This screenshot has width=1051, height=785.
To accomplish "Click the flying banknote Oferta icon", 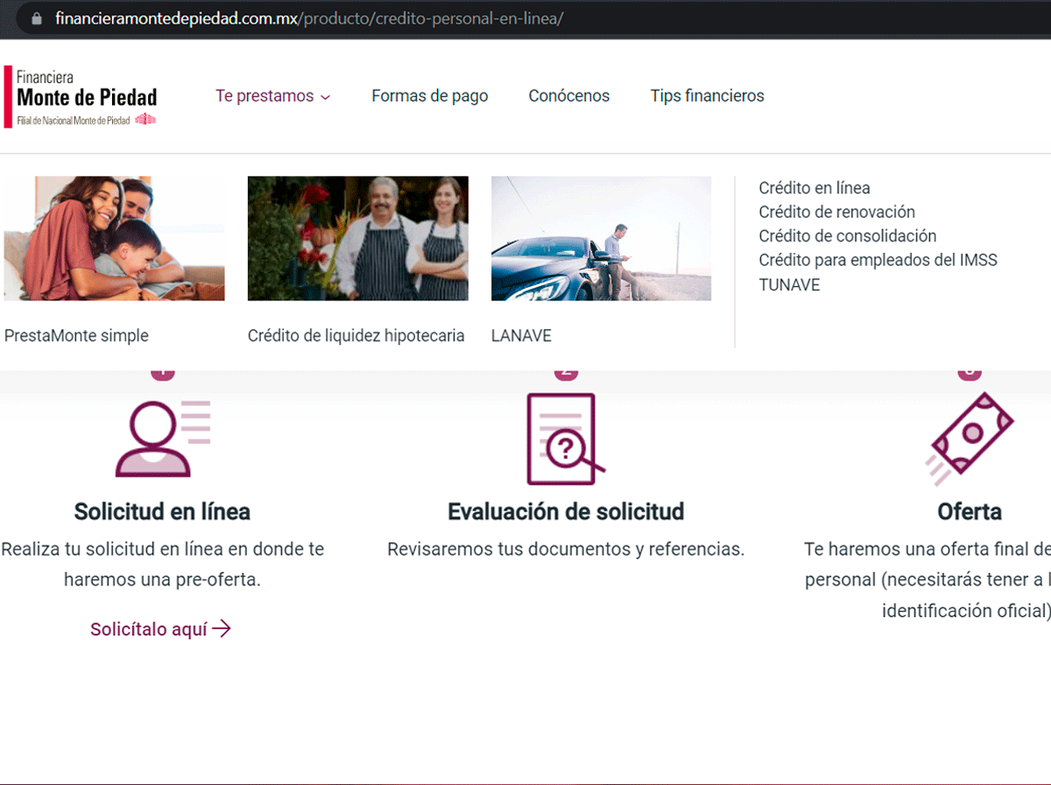I will (x=970, y=438).
